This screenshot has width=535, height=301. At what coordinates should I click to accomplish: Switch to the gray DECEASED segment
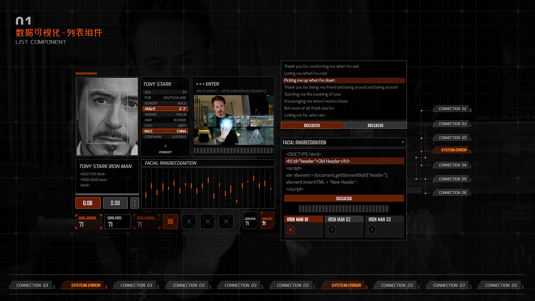coord(375,125)
